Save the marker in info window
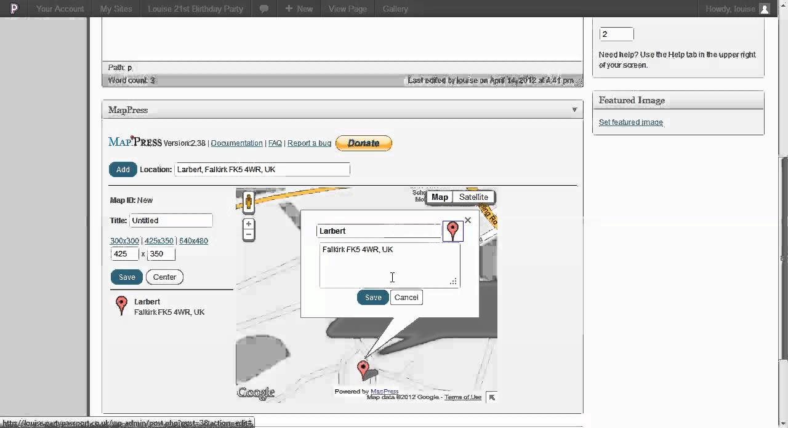The image size is (788, 428). coord(373,298)
